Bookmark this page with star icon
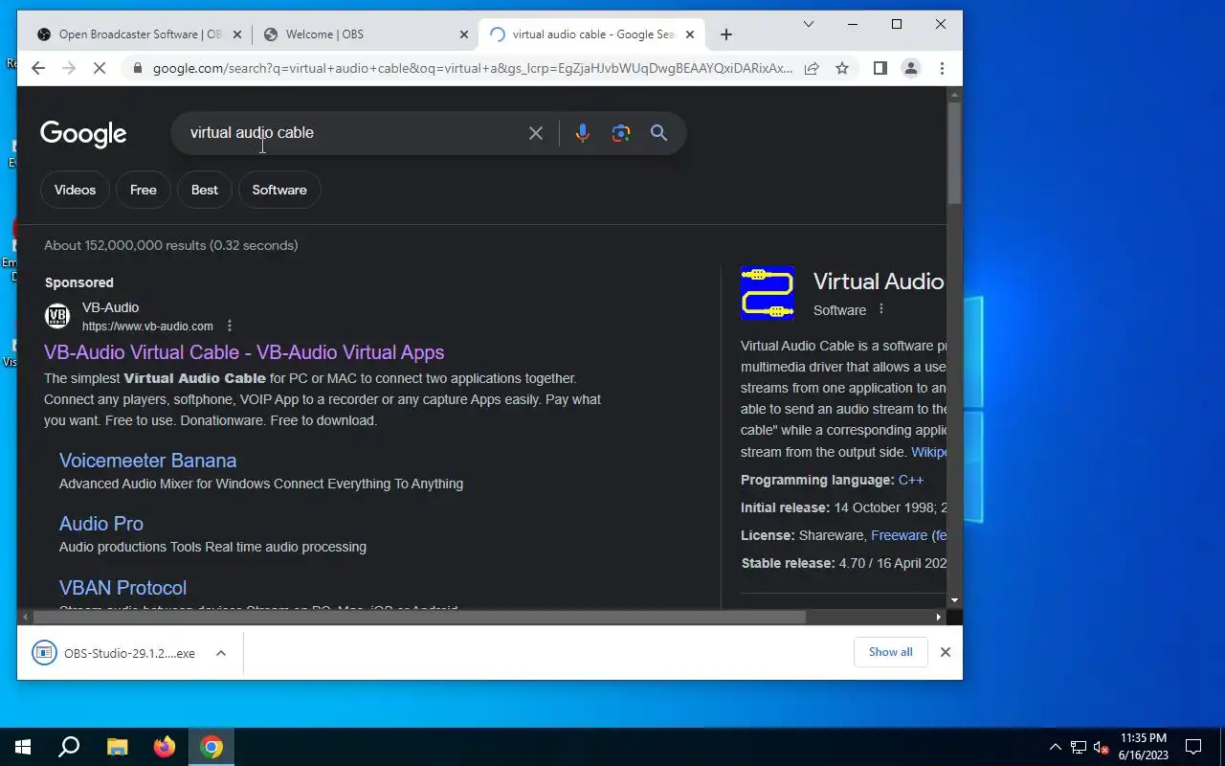Image resolution: width=1225 pixels, height=766 pixels. coord(842,68)
